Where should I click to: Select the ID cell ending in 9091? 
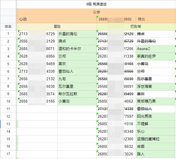[116, 87]
